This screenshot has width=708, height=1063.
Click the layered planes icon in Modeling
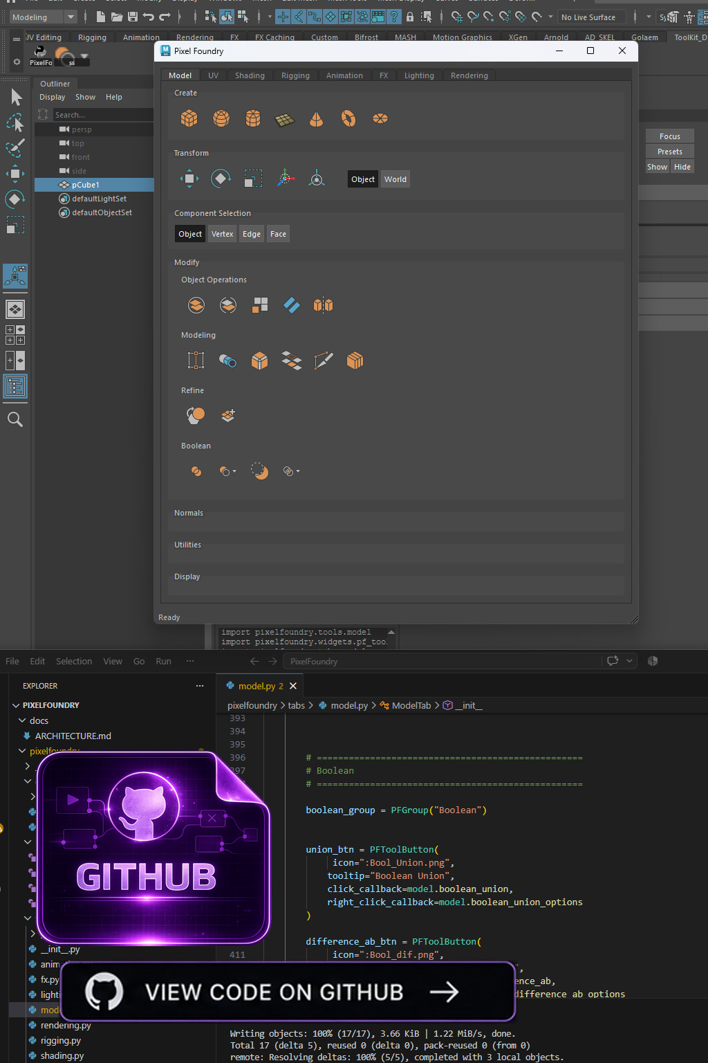292,361
